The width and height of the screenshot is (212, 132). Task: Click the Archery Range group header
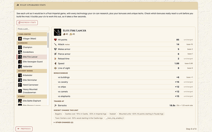point(32,71)
